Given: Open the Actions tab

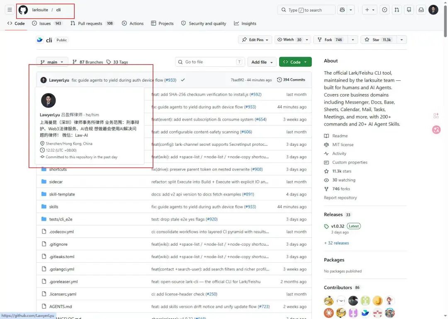Looking at the screenshot, I should (133, 23).
